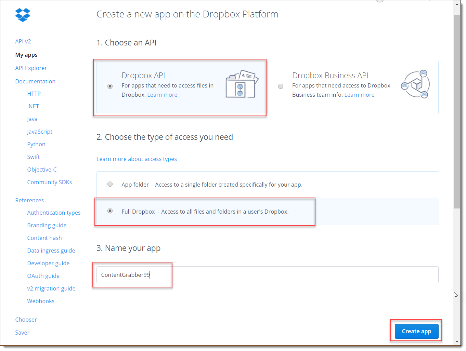Open JavaScript documentation link
Image resolution: width=466 pixels, height=351 pixels.
[x=40, y=132]
